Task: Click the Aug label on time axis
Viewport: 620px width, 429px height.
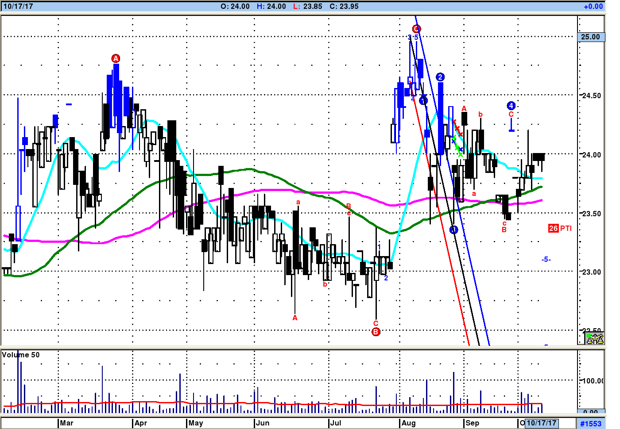Action: click(x=408, y=423)
